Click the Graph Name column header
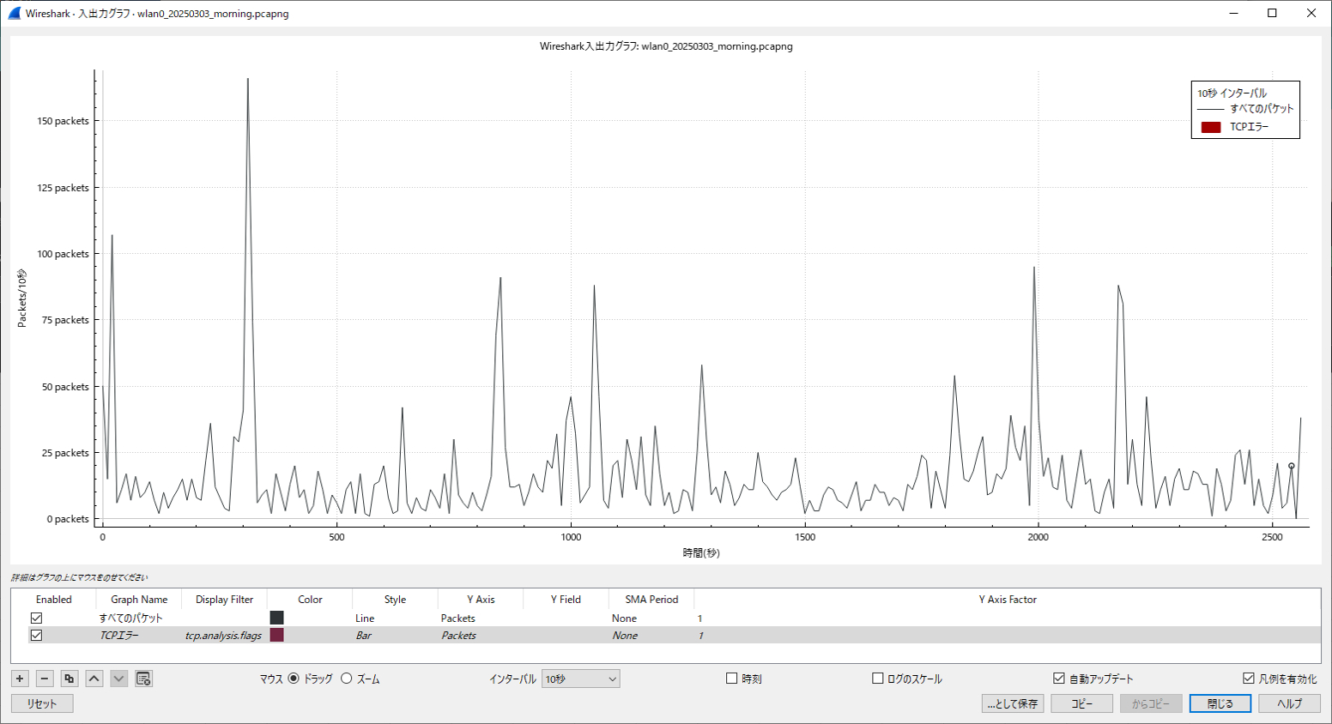The width and height of the screenshot is (1332, 724). 139,600
